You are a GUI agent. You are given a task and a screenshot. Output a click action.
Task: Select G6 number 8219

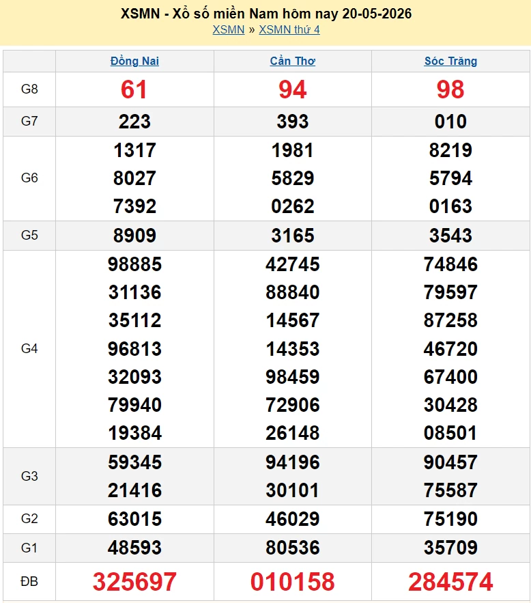point(450,150)
